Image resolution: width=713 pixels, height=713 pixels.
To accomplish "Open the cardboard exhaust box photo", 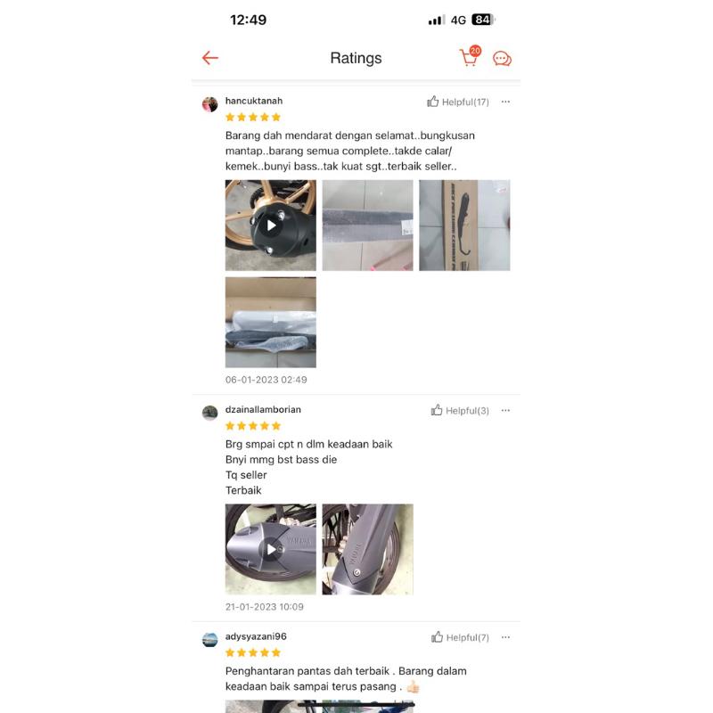I will [464, 225].
